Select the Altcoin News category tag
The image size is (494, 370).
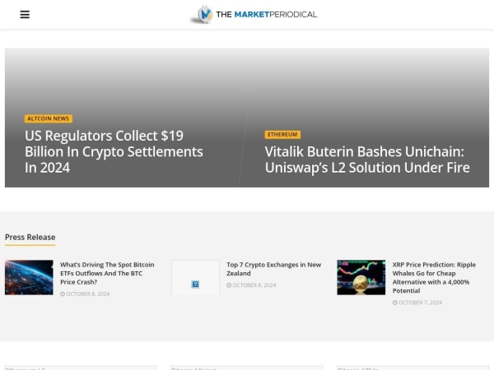49,118
